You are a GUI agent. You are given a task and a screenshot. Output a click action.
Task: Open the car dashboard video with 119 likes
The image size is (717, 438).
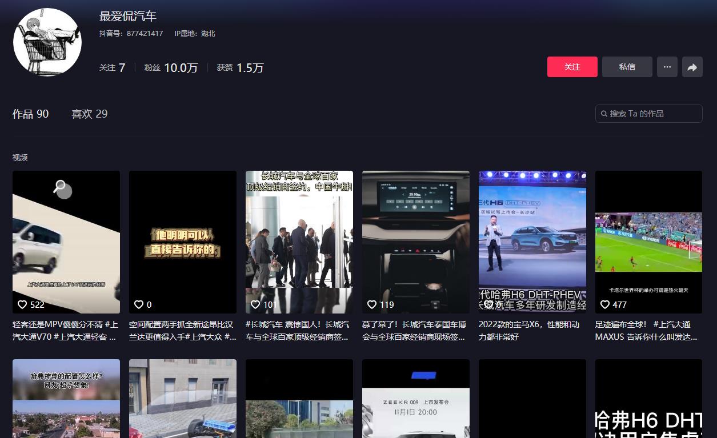[416, 242]
